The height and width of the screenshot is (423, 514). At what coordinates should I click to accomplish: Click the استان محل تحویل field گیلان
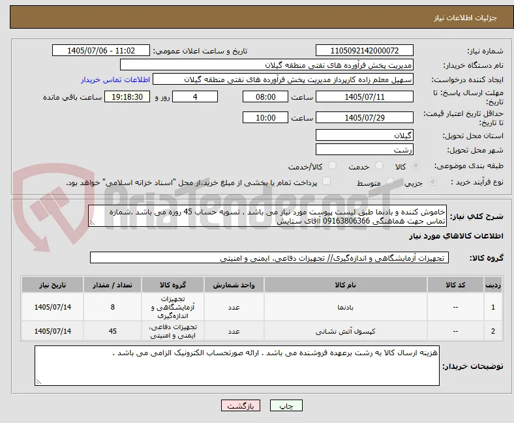365,135
